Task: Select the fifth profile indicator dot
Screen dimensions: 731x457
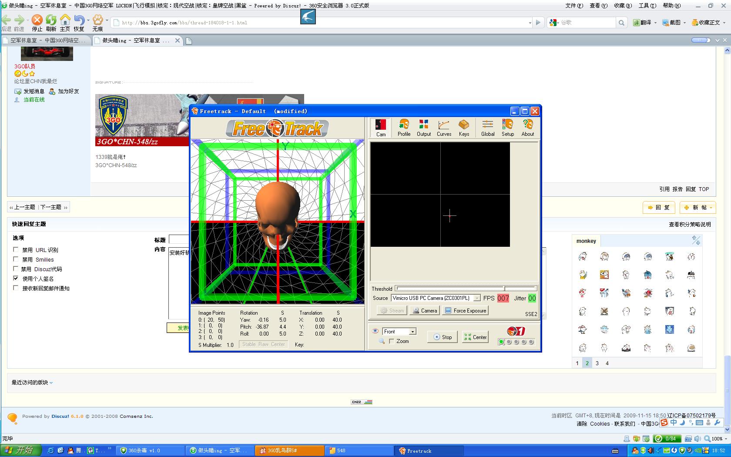Action: pos(531,342)
